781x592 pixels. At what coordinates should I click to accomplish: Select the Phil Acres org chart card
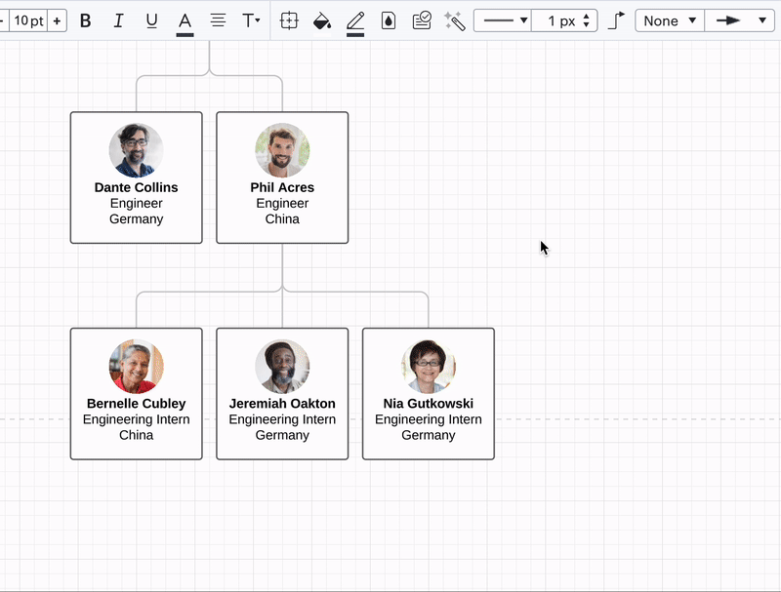click(282, 178)
